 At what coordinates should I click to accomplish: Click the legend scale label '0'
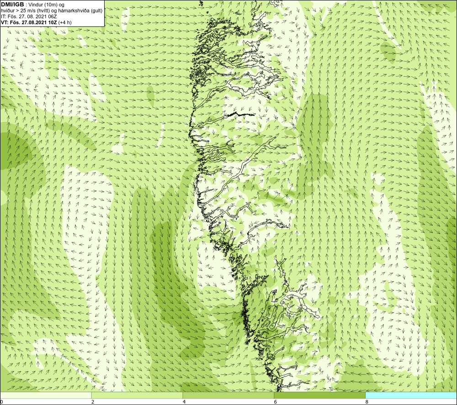point(1,402)
